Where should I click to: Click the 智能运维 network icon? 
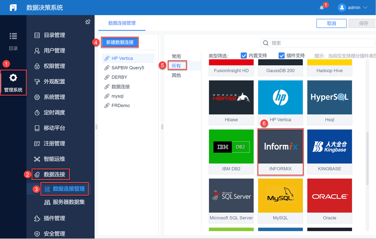[37, 159]
